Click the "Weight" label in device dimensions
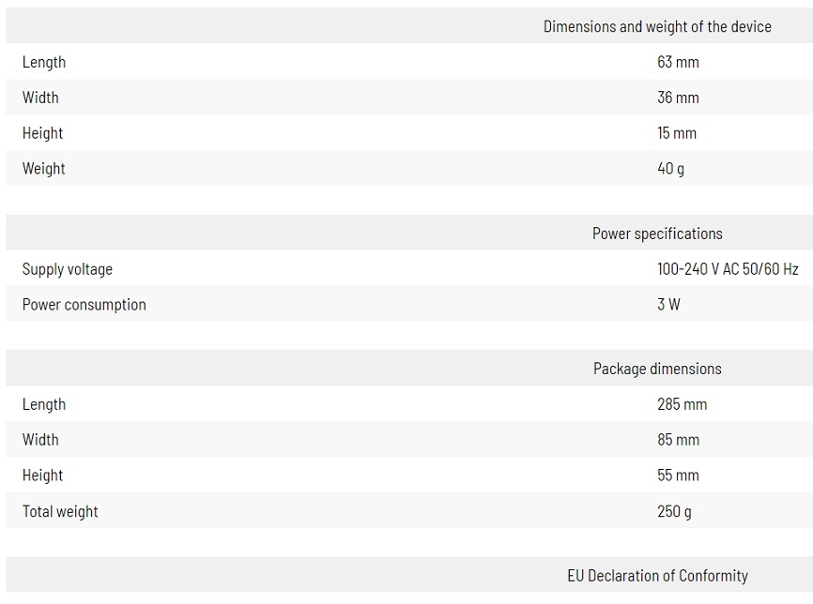Screen dimensions: 813x604 tap(44, 169)
